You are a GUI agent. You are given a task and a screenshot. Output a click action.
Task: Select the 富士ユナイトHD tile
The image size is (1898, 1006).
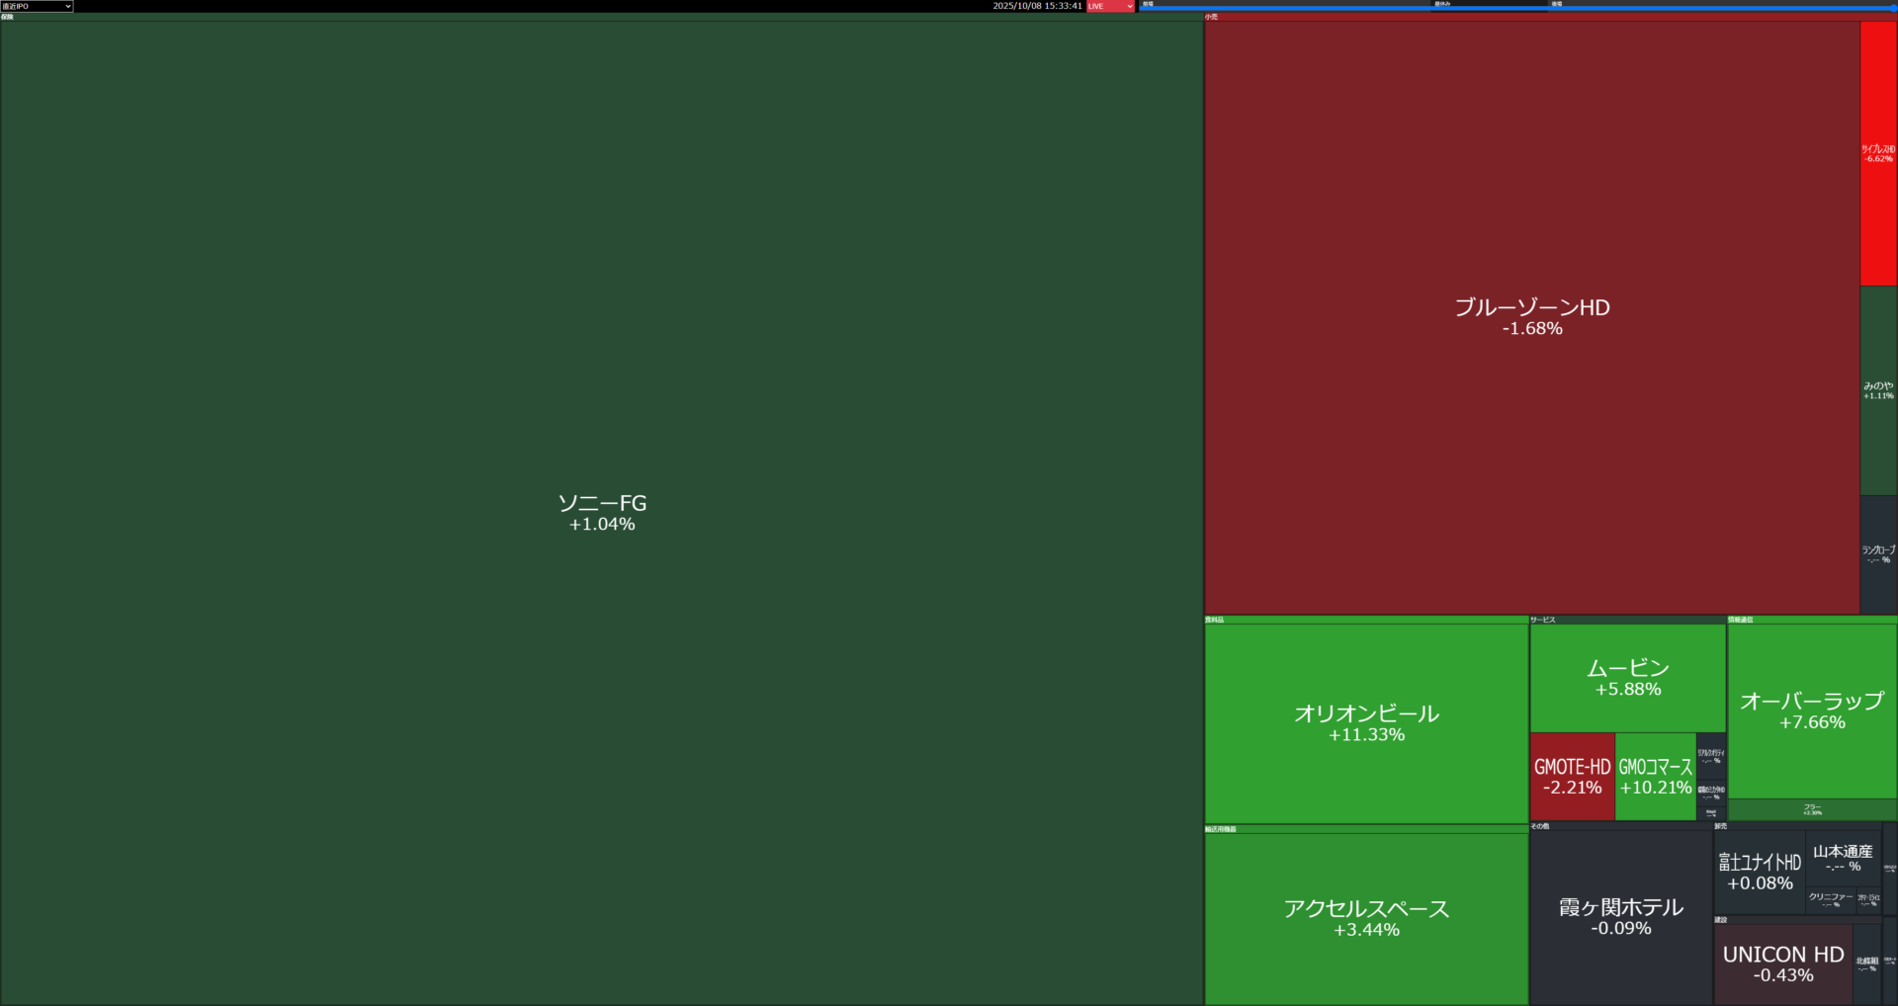[x=1759, y=872]
